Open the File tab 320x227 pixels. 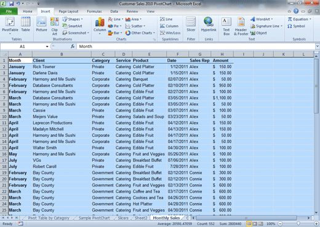[9, 11]
